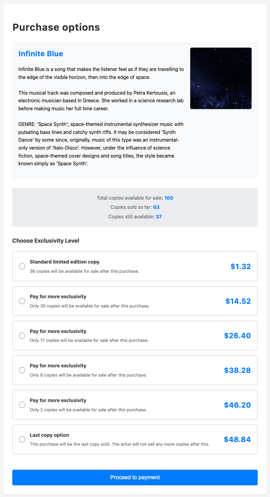
Task: Open the Infinite Blue title link
Action: pyautogui.click(x=40, y=53)
